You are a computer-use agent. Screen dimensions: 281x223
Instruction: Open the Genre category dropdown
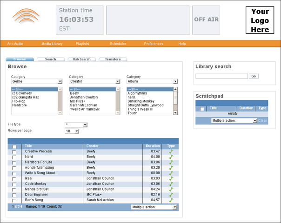point(37,81)
